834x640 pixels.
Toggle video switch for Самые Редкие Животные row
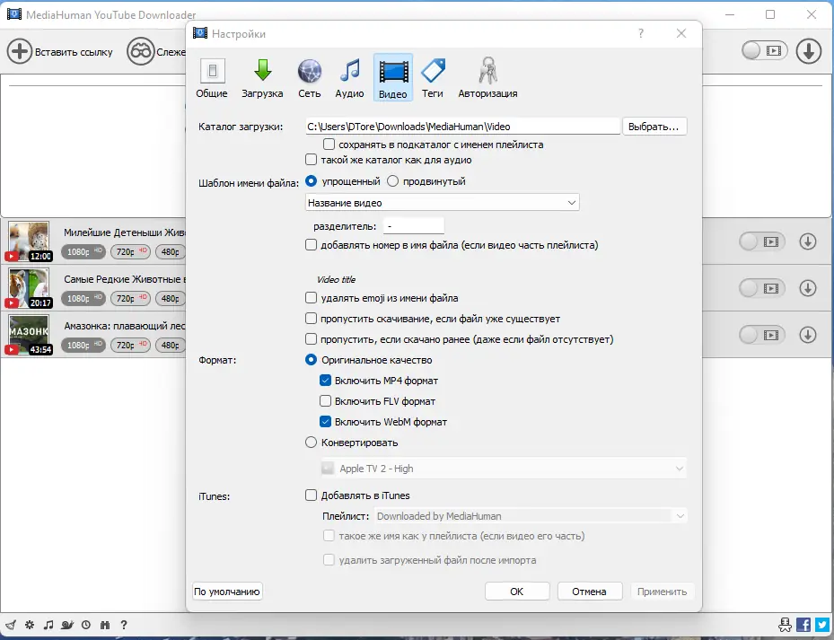pos(761,288)
